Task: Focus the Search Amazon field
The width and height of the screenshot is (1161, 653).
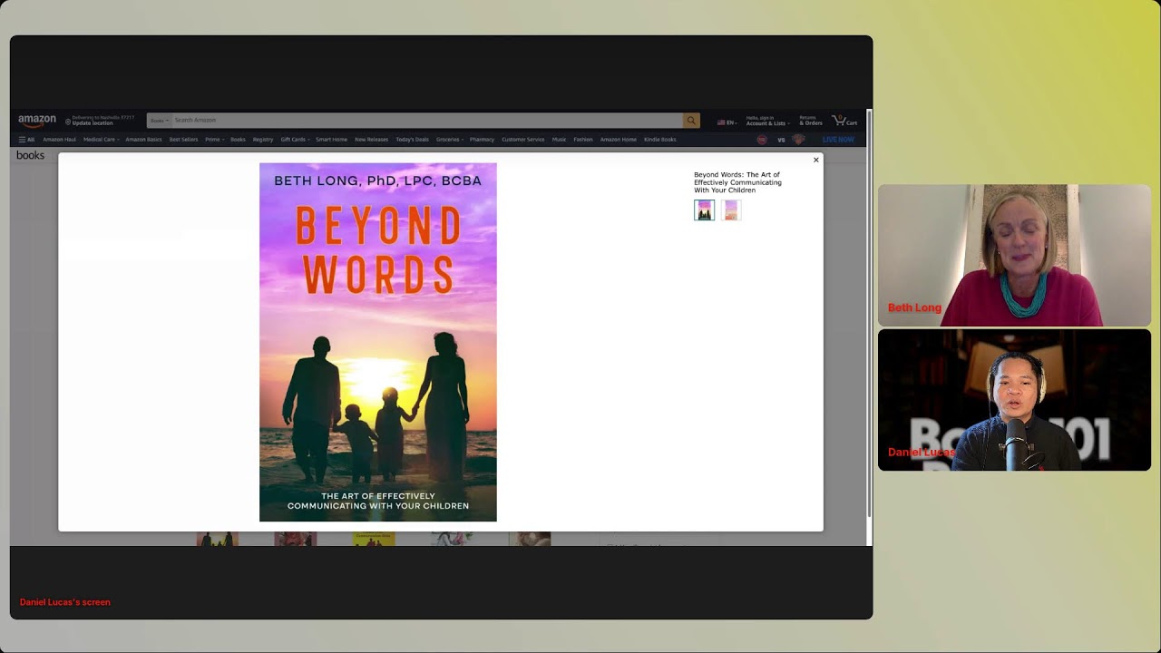Action: [x=426, y=121]
